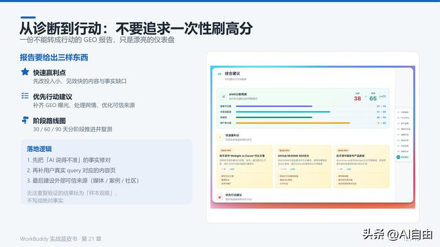Open the GitHub README SEO quick win card
440x247 pixels.
tap(302, 166)
